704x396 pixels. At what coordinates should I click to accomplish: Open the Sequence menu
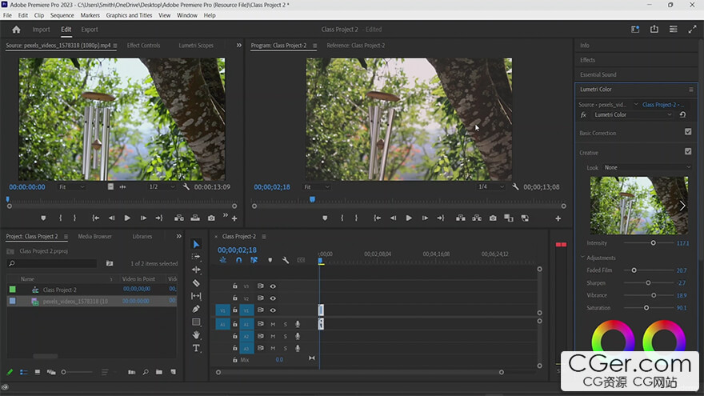pos(62,15)
